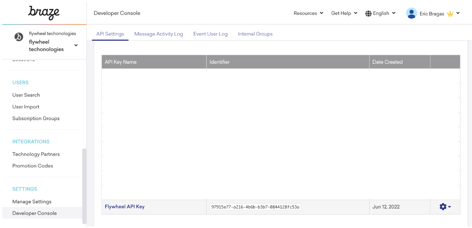
Task: Click the flywheel workspace Braze badge icon
Action: click(19, 37)
